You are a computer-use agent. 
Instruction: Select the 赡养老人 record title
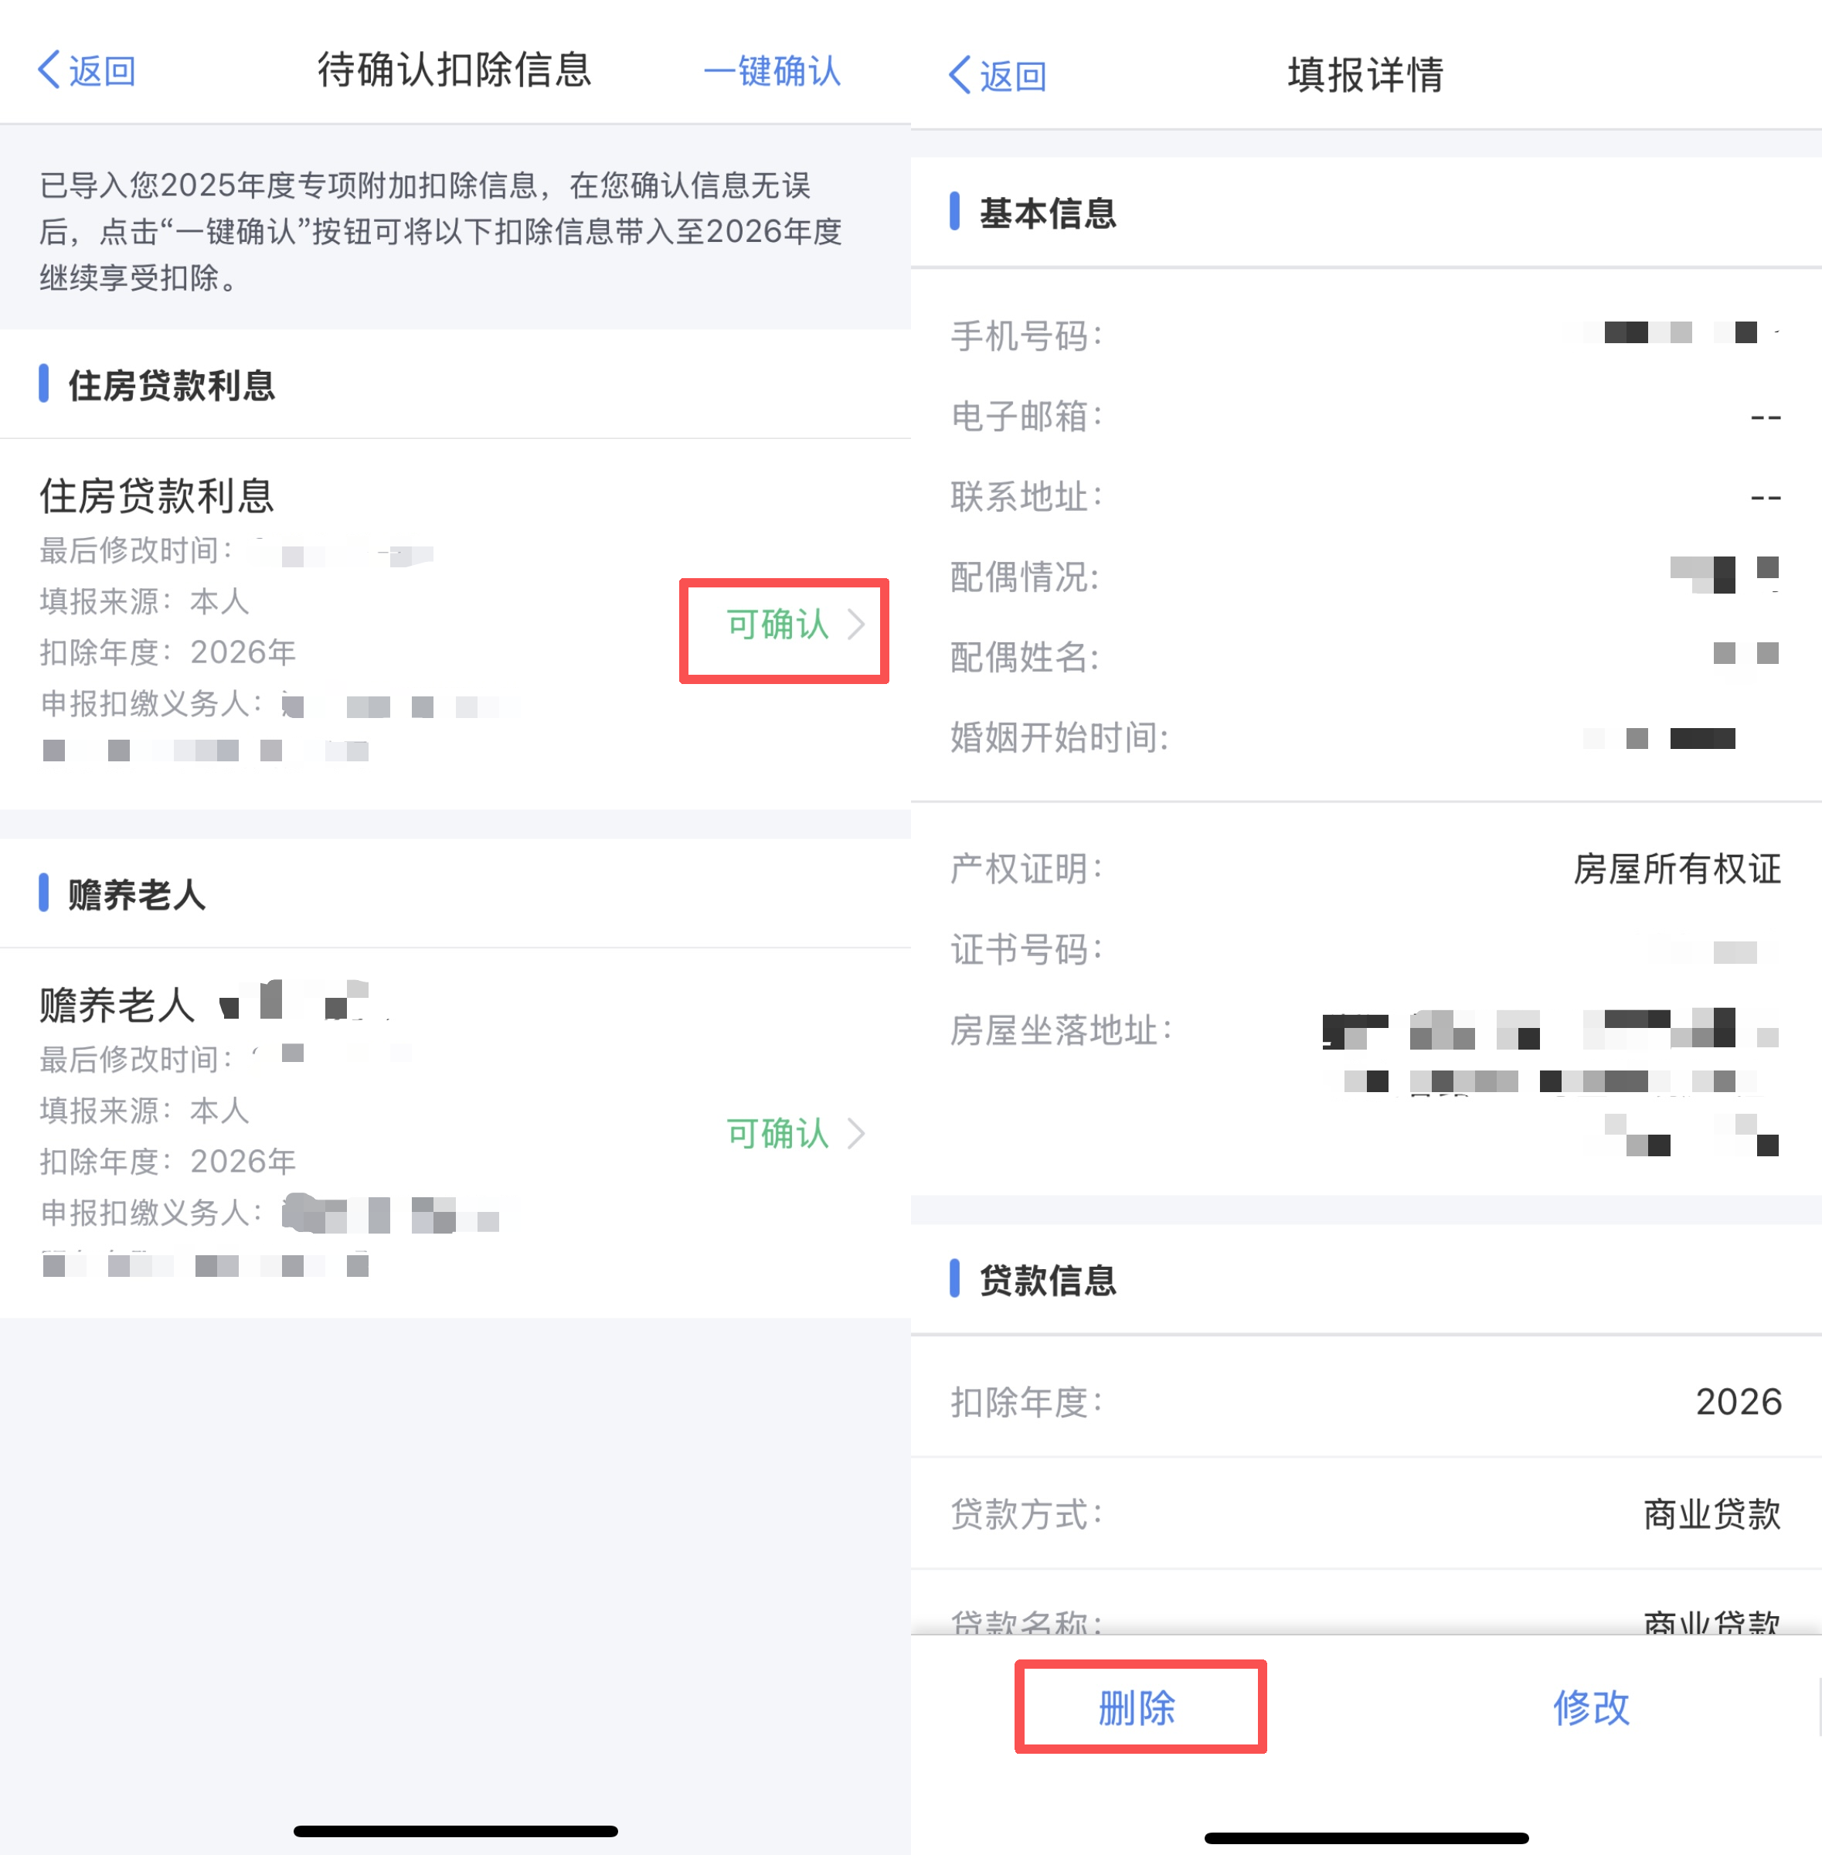click(117, 1005)
